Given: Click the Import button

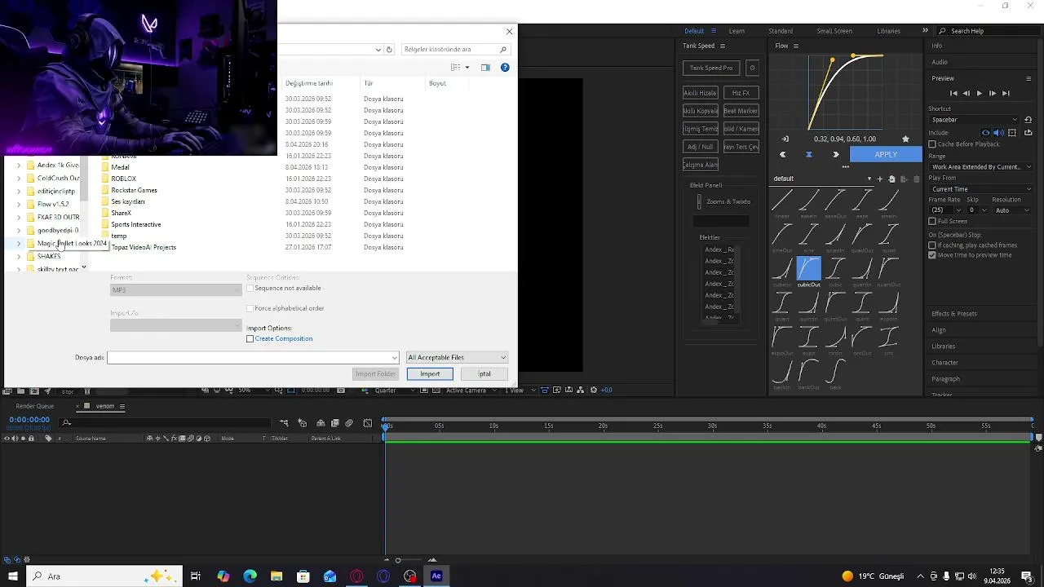Looking at the screenshot, I should (430, 373).
